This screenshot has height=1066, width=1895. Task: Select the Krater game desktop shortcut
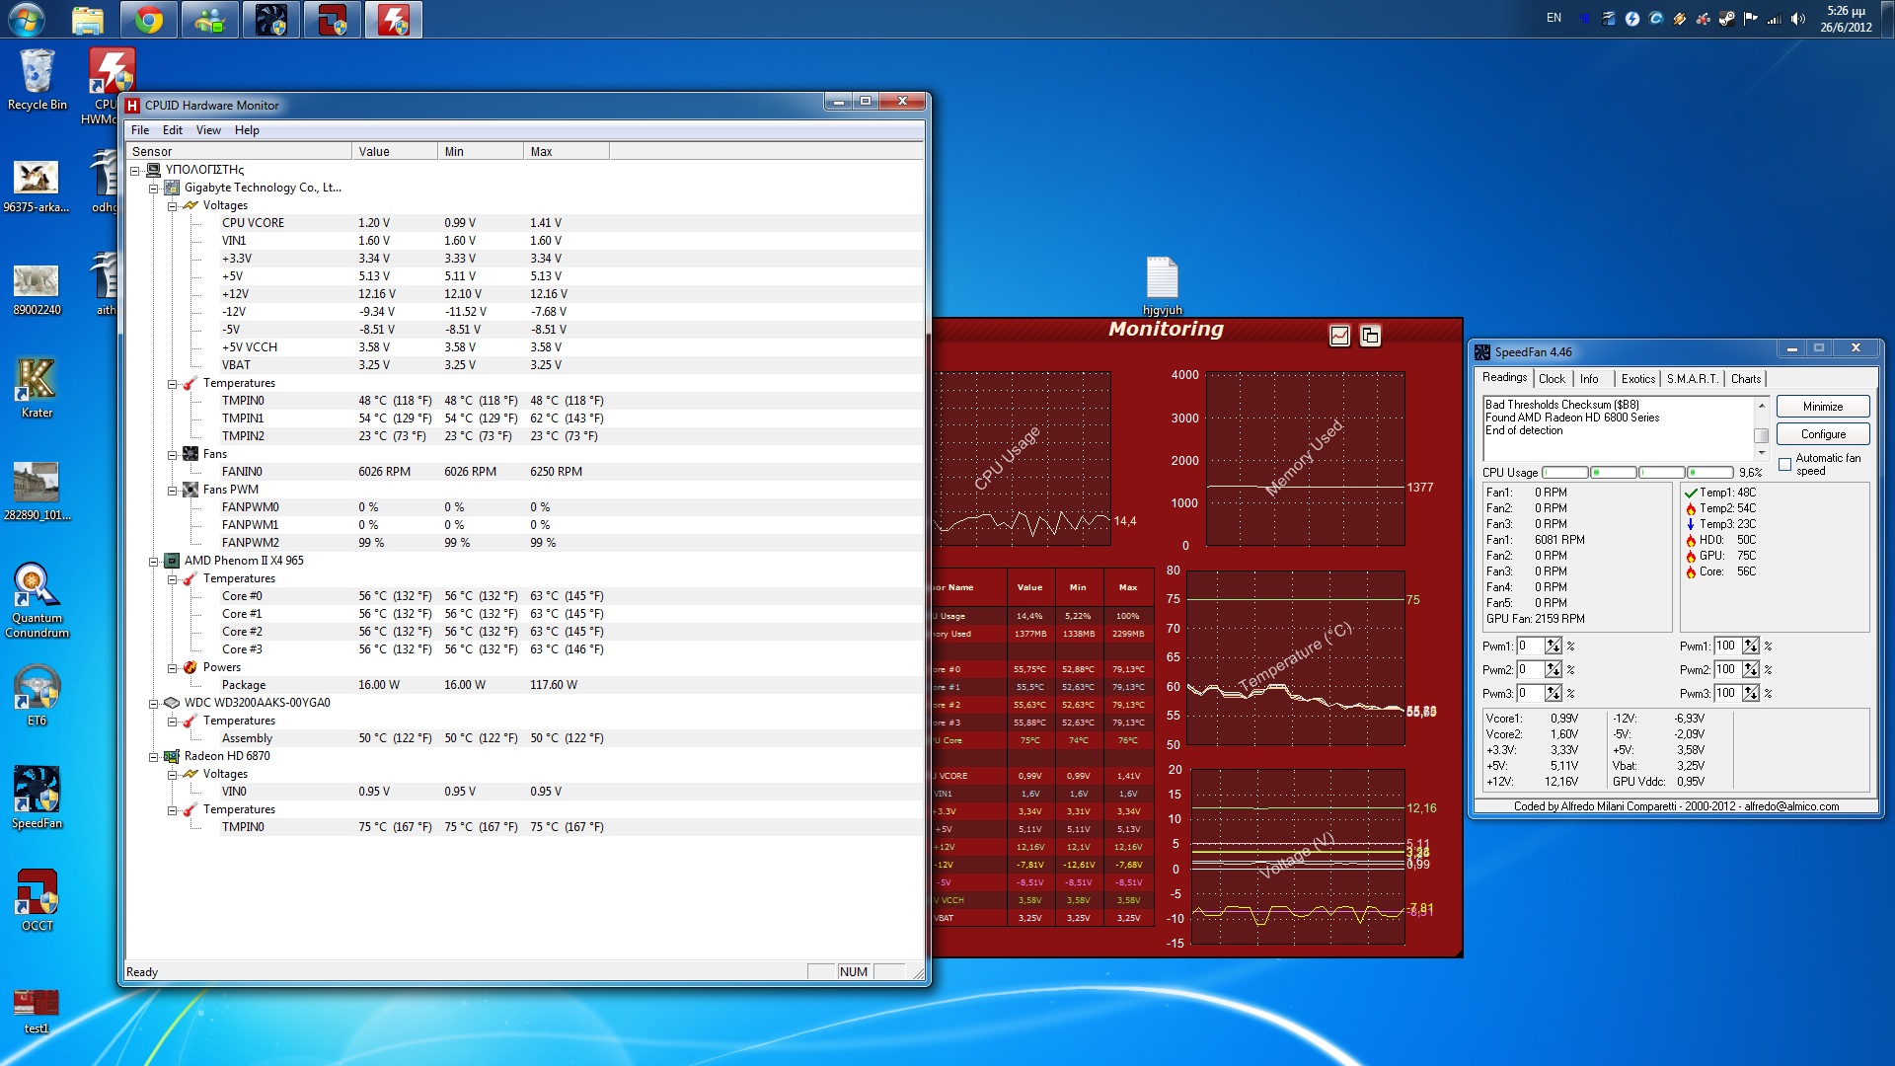click(x=38, y=388)
